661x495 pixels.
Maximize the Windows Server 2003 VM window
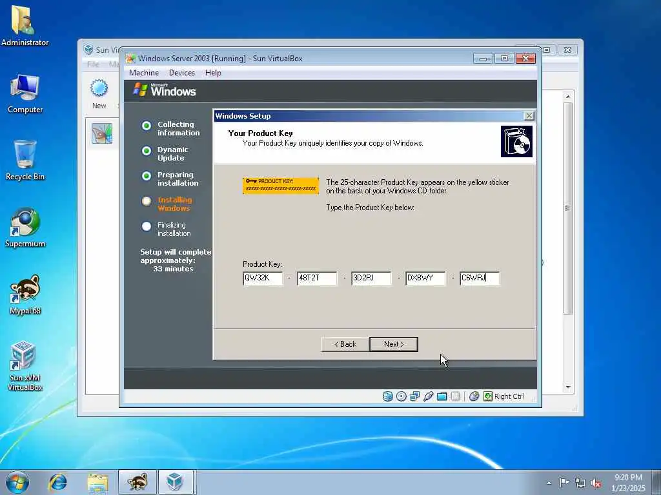[x=504, y=59]
